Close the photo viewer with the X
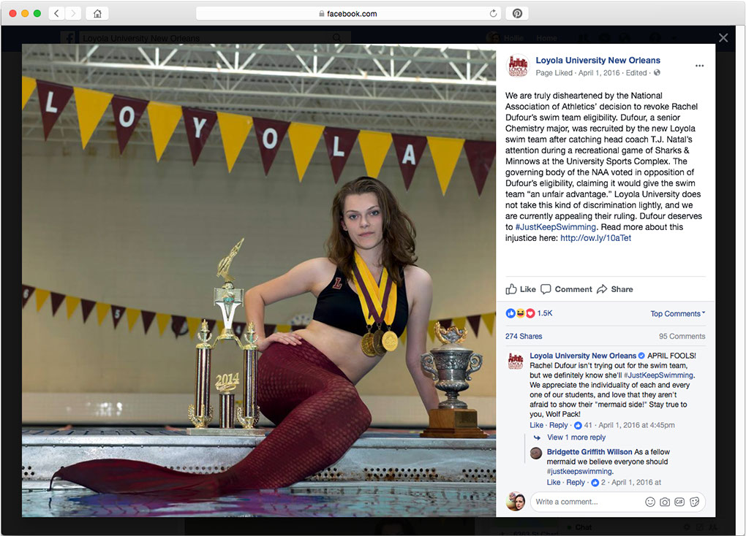This screenshot has height=536, width=746. click(723, 37)
